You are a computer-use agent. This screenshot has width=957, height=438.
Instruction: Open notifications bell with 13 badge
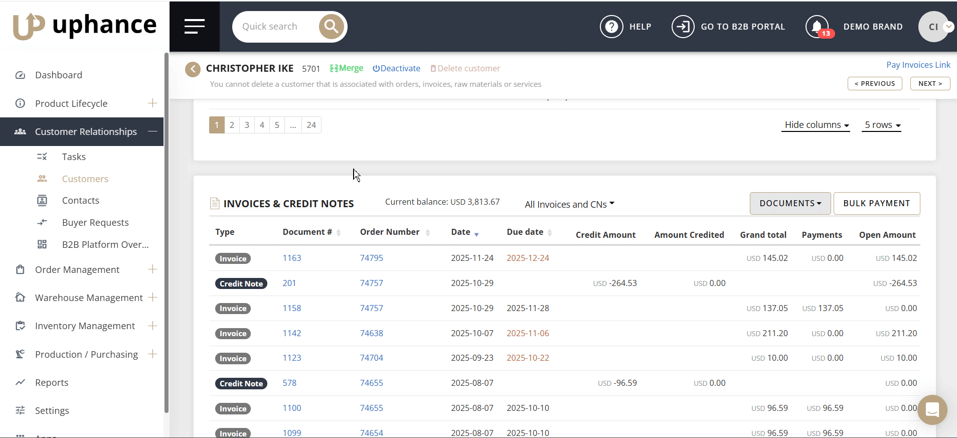(x=818, y=27)
